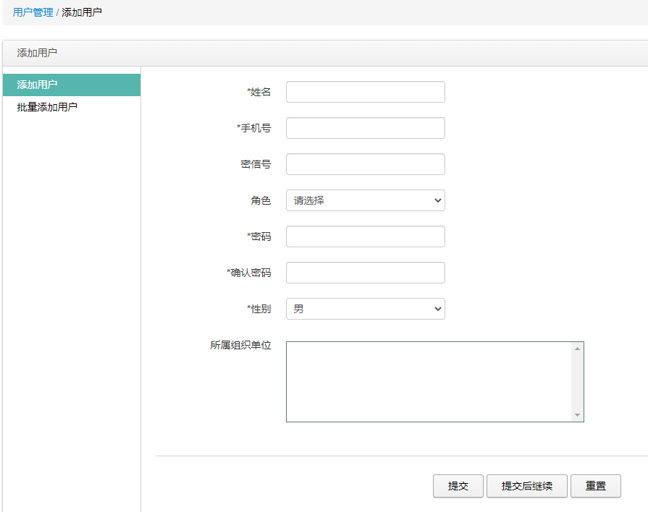The width and height of the screenshot is (648, 512).
Task: Click 添加用户 text in the breadcrumb
Action: point(82,13)
